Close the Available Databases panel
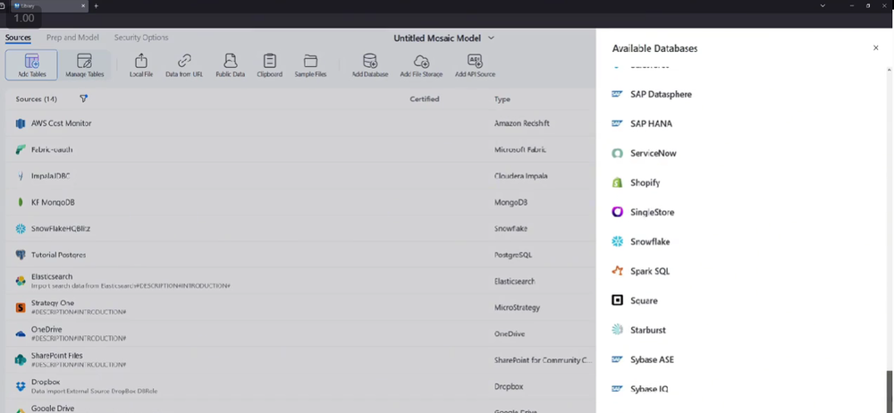Screen dimensions: 894x413 (876, 48)
